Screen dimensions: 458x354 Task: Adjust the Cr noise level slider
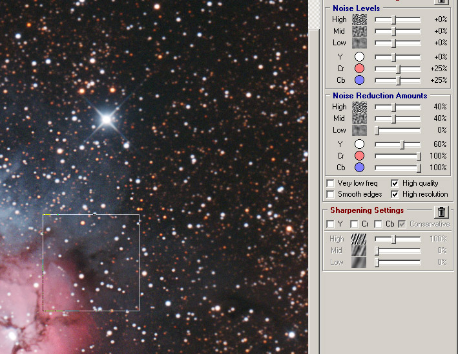[x=398, y=69]
